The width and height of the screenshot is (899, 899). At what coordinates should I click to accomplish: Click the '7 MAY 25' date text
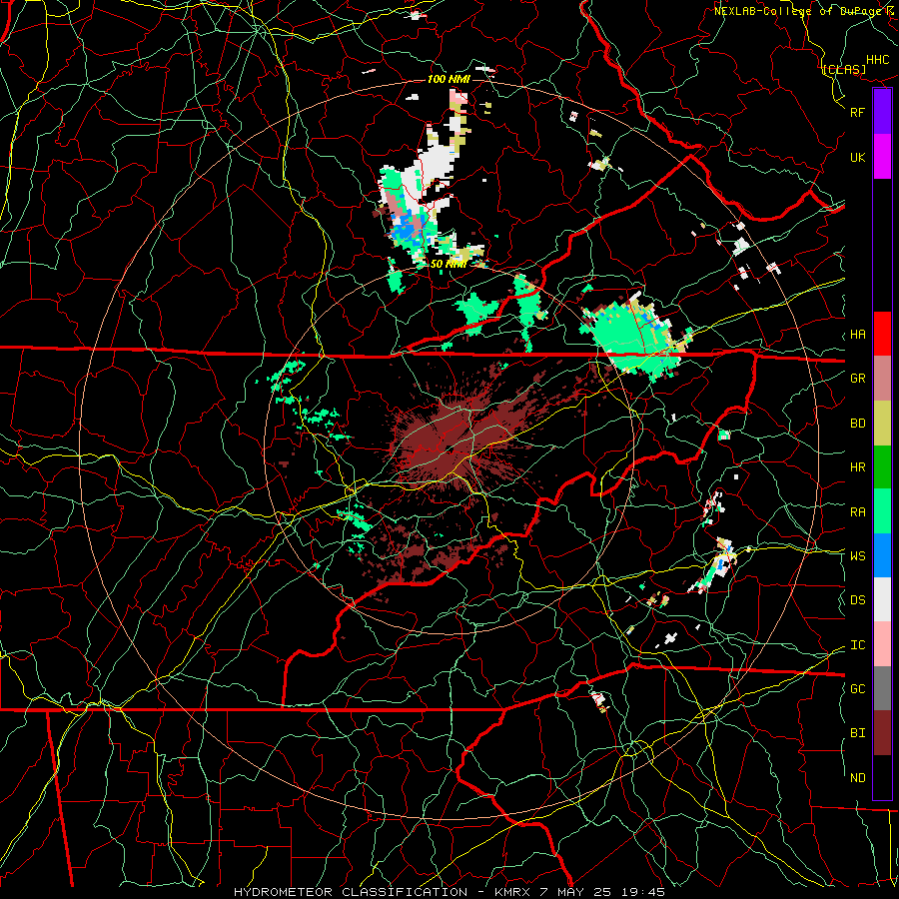click(x=574, y=892)
